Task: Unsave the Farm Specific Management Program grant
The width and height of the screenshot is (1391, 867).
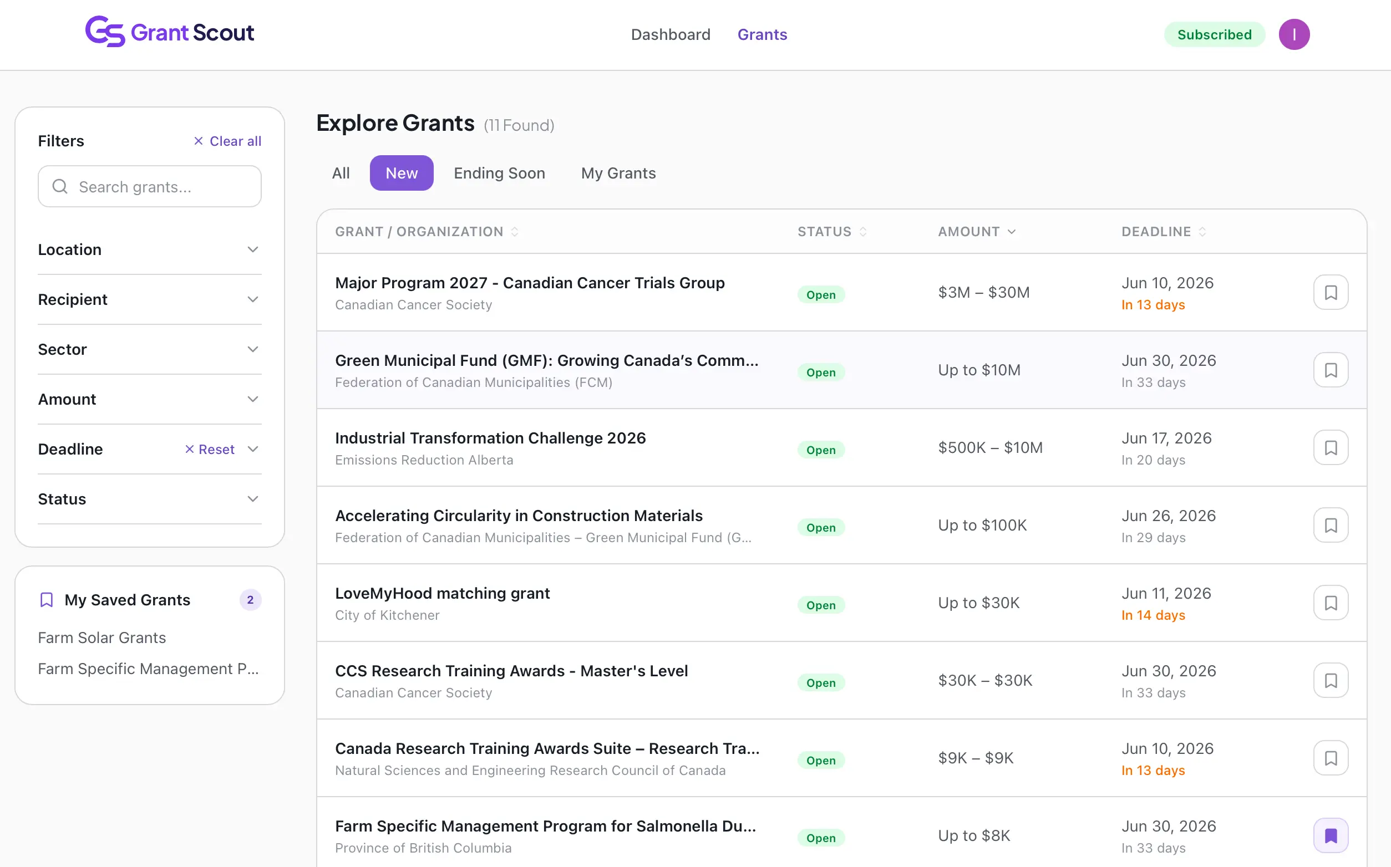Action: [x=1330, y=835]
